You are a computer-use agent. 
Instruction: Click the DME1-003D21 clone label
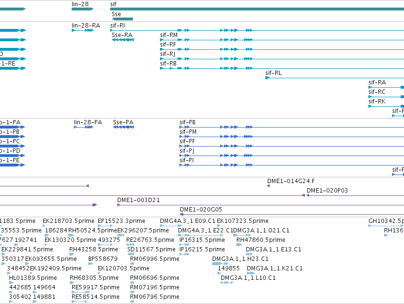pos(139,200)
